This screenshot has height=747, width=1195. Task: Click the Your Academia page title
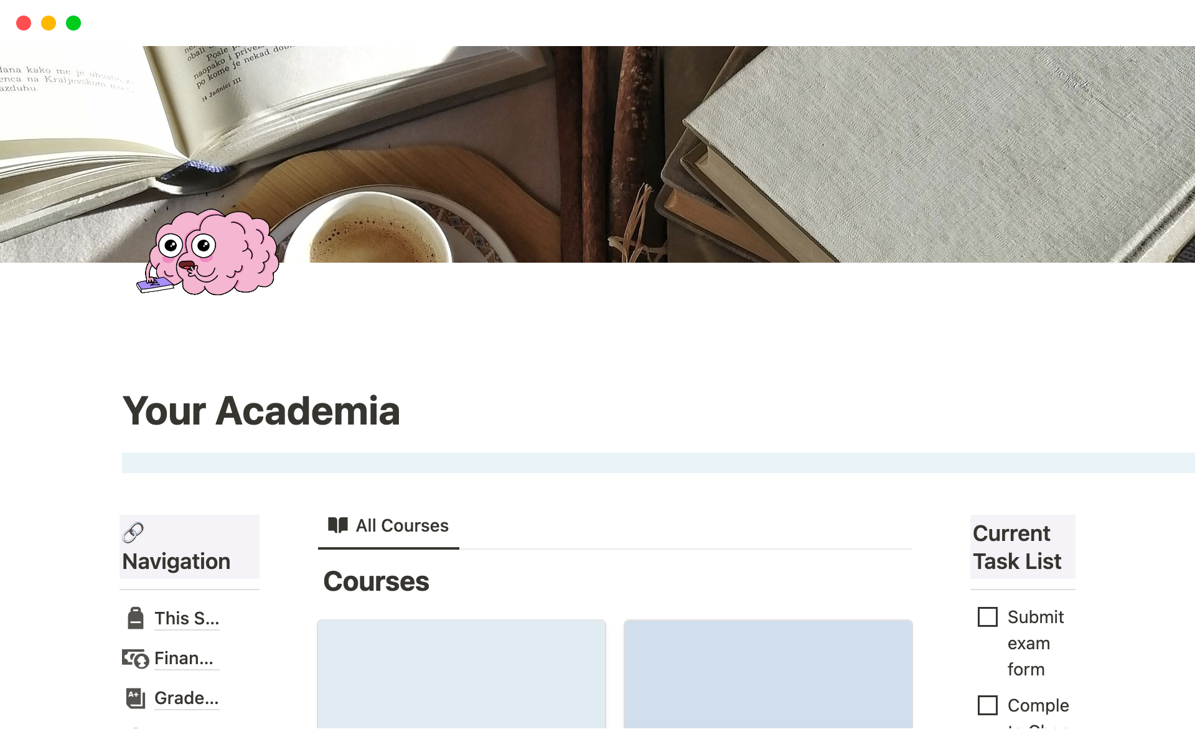tap(261, 411)
